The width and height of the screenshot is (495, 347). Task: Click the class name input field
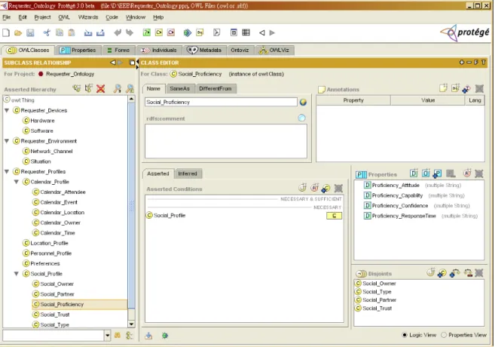[x=221, y=102]
